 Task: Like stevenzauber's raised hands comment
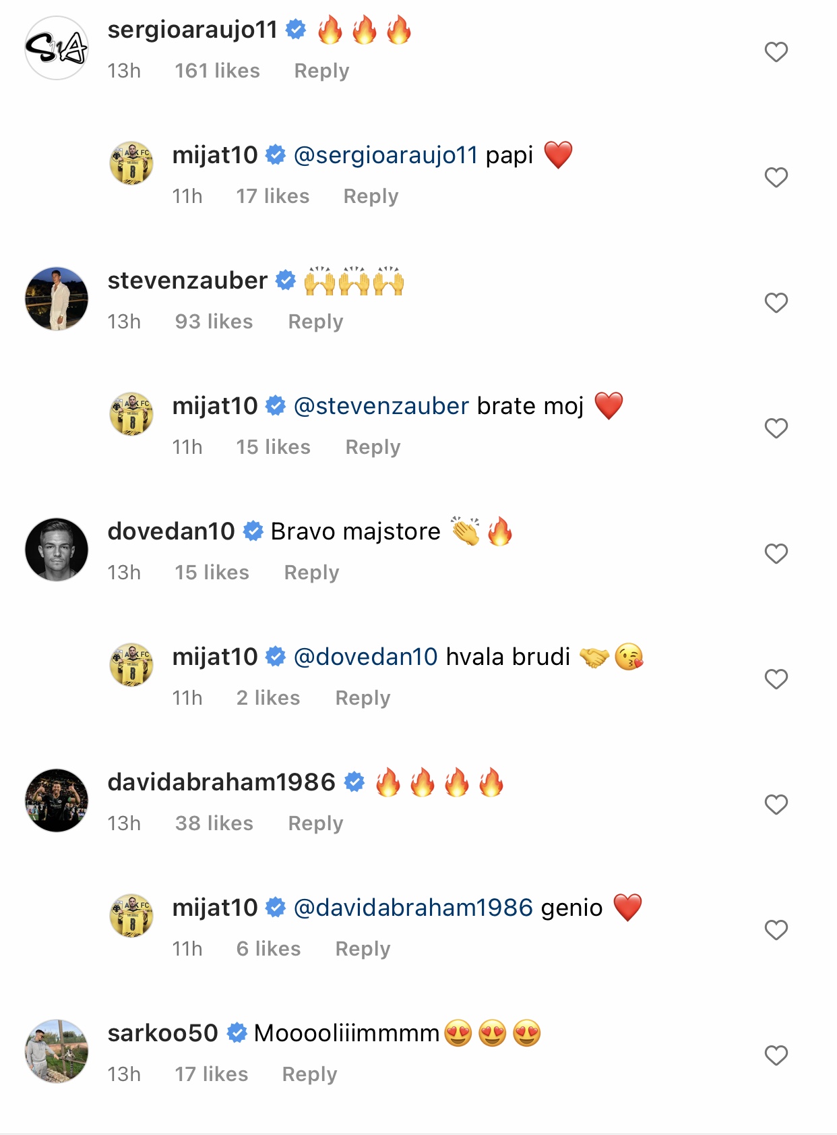click(x=776, y=303)
